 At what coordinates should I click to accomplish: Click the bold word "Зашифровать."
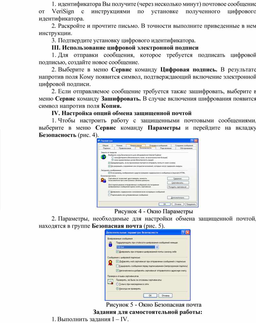(121, 99)
